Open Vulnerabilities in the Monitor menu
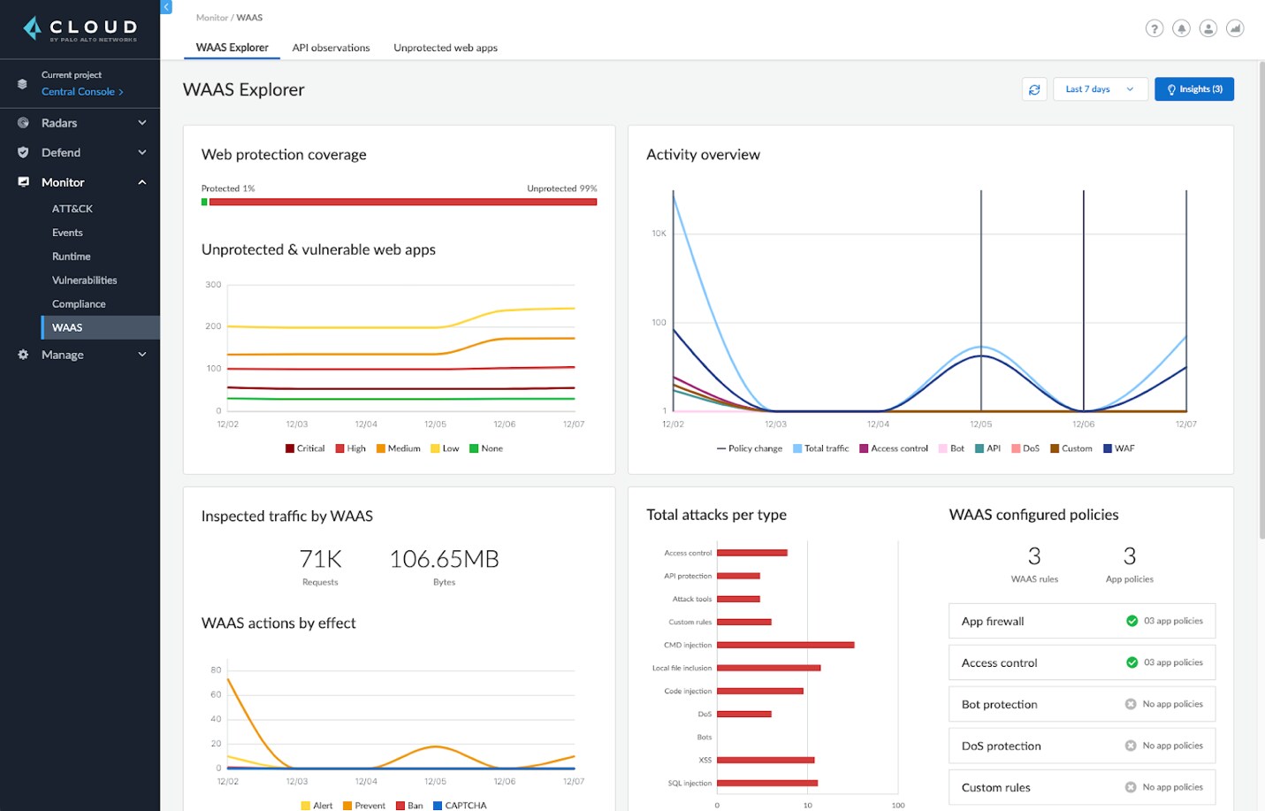 (84, 280)
